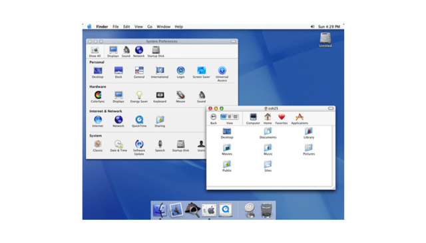Open the Mouse preference pane
The width and height of the screenshot is (426, 243).
pos(180,97)
